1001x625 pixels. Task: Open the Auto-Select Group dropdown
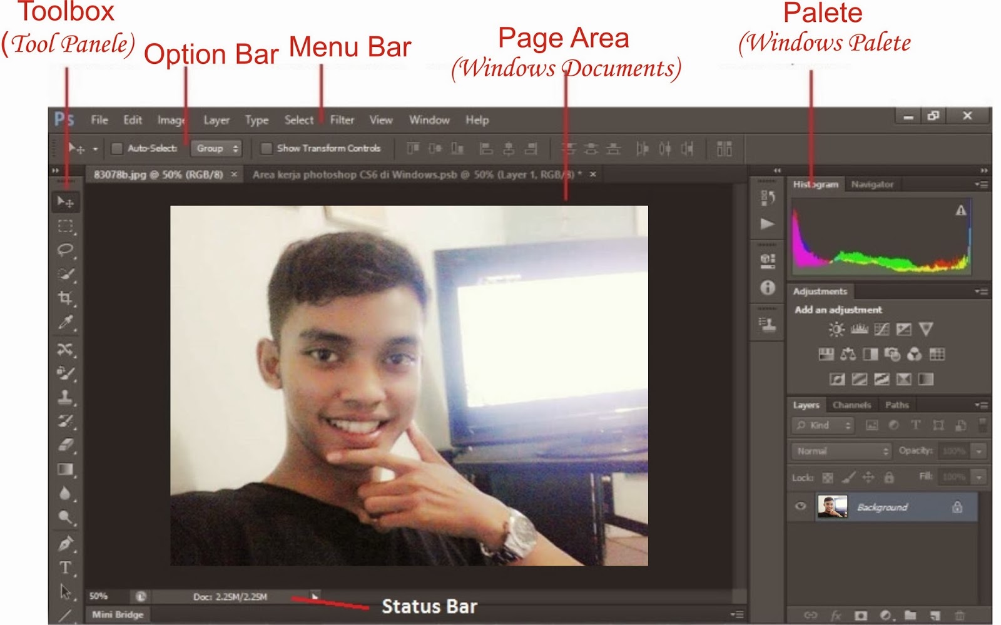(x=216, y=148)
